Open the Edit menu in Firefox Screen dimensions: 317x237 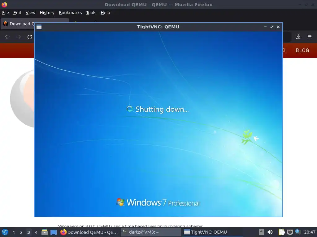coord(17,13)
